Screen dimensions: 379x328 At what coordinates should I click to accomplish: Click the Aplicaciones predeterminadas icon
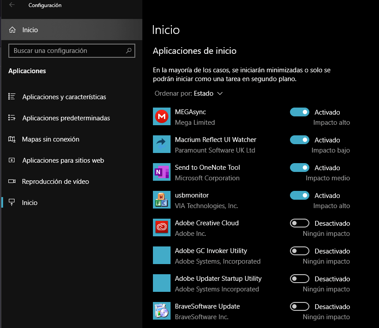[x=12, y=118]
